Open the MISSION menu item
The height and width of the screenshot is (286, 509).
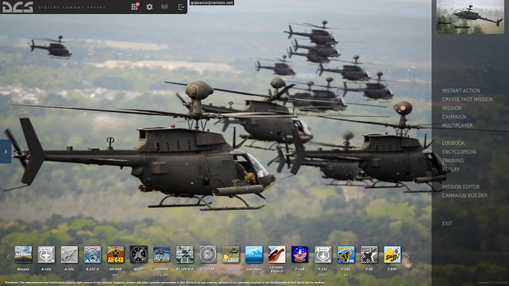(452, 108)
